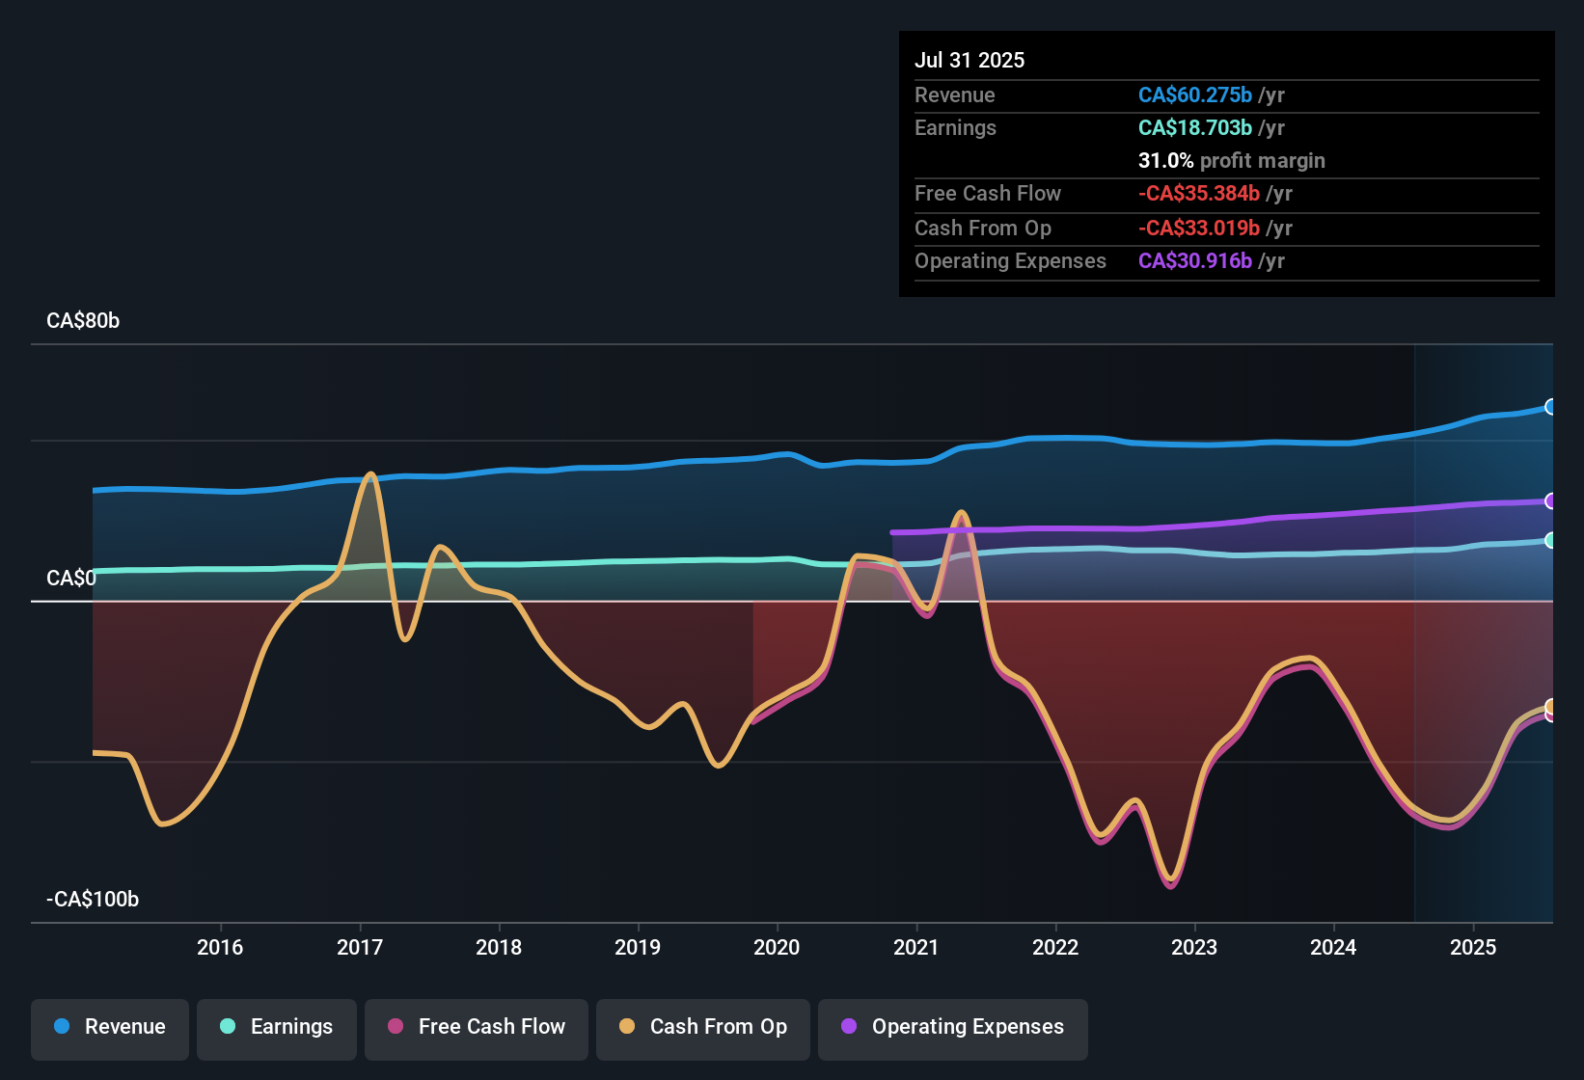Click the Operating Expenses endpoint marker
1584x1080 pixels.
pyautogui.click(x=1549, y=501)
